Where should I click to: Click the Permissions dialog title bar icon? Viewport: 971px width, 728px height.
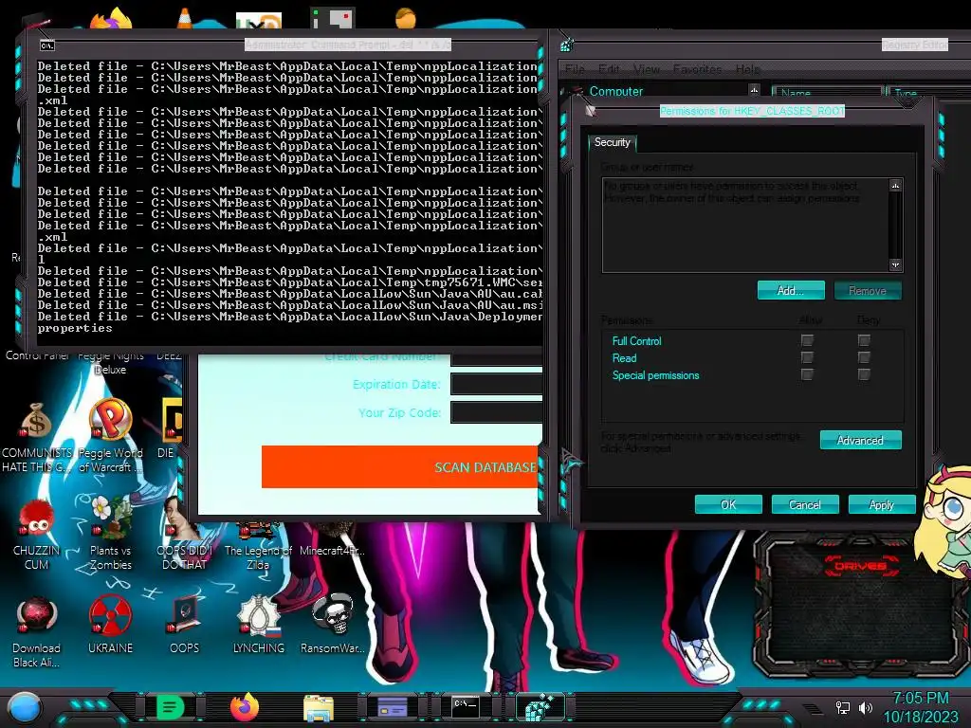coord(590,111)
